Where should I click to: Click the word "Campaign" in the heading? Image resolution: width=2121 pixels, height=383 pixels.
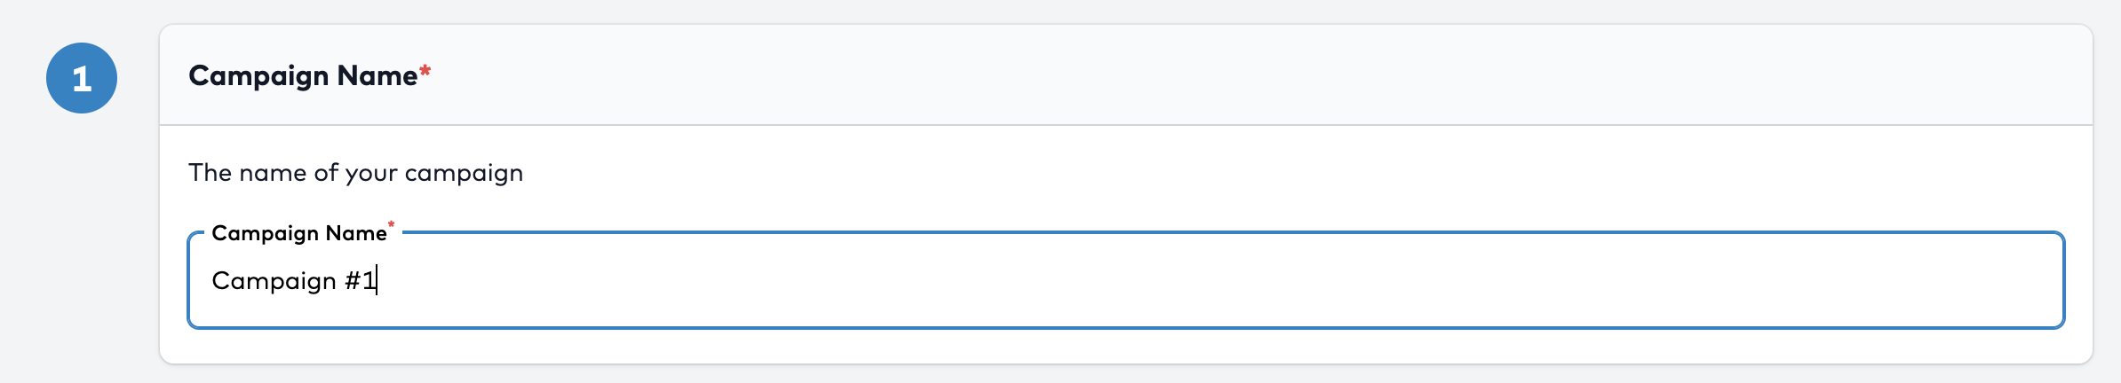pyautogui.click(x=258, y=76)
